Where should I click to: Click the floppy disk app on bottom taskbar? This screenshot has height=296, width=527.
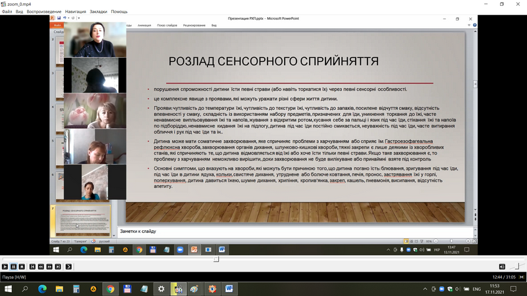point(127,289)
